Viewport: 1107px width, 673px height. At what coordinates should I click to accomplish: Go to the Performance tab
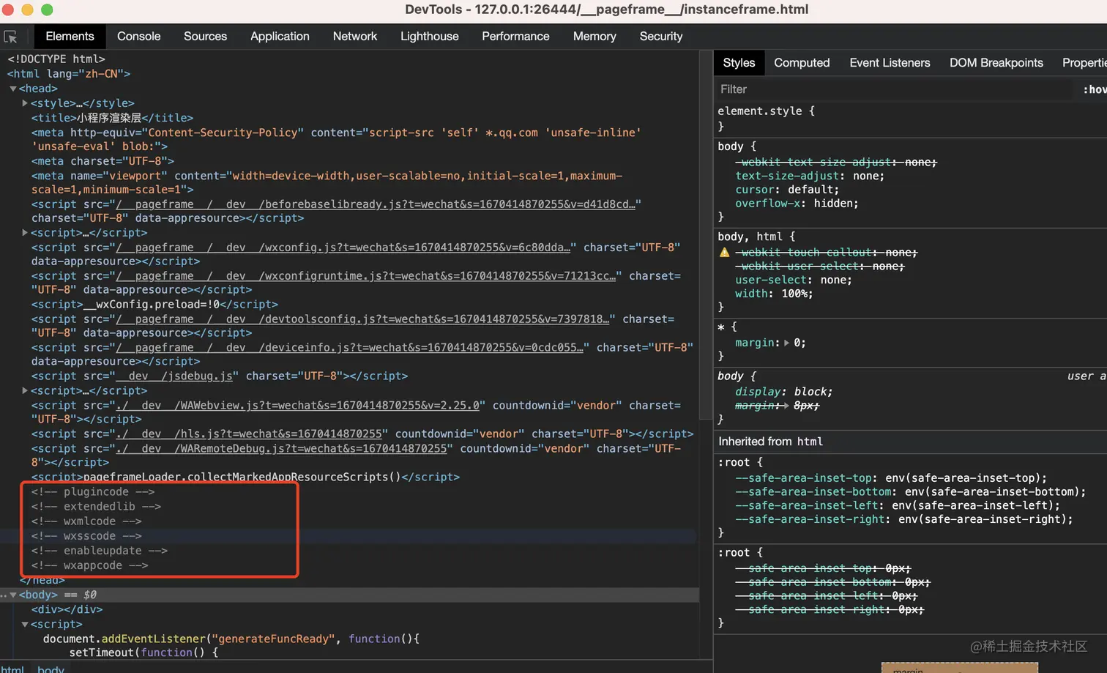(515, 37)
